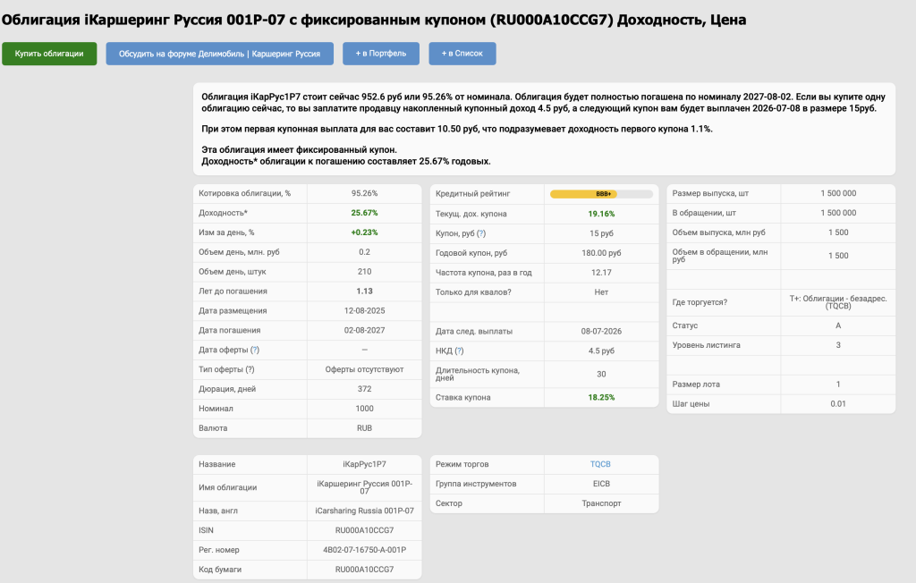The height and width of the screenshot is (583, 916).
Task: Click the (?) help next to НКД
Action: (x=459, y=351)
